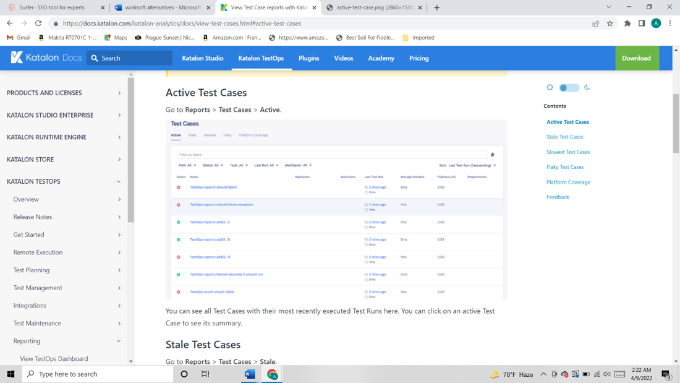Open the volume speaker icon in tray
Screen dimensions: 680x383
[x=606, y=374]
